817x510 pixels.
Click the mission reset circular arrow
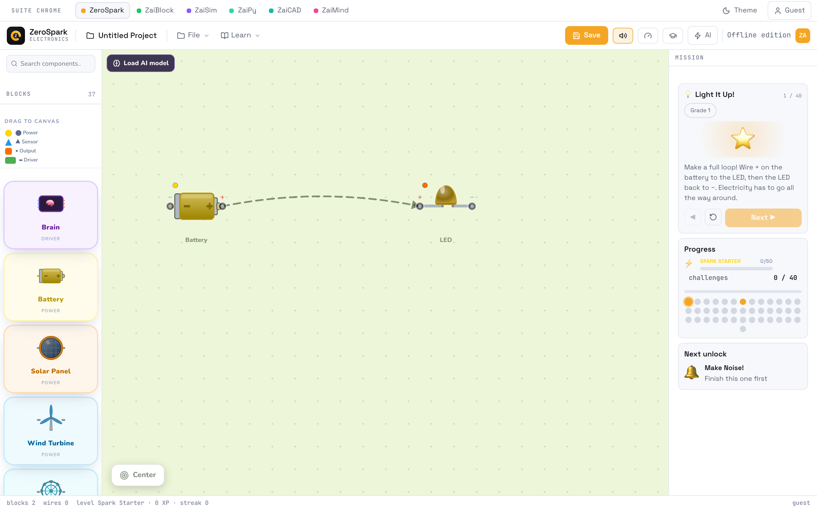pos(713,217)
